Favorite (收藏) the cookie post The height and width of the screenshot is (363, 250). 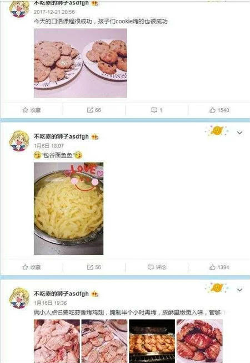coord(32,110)
